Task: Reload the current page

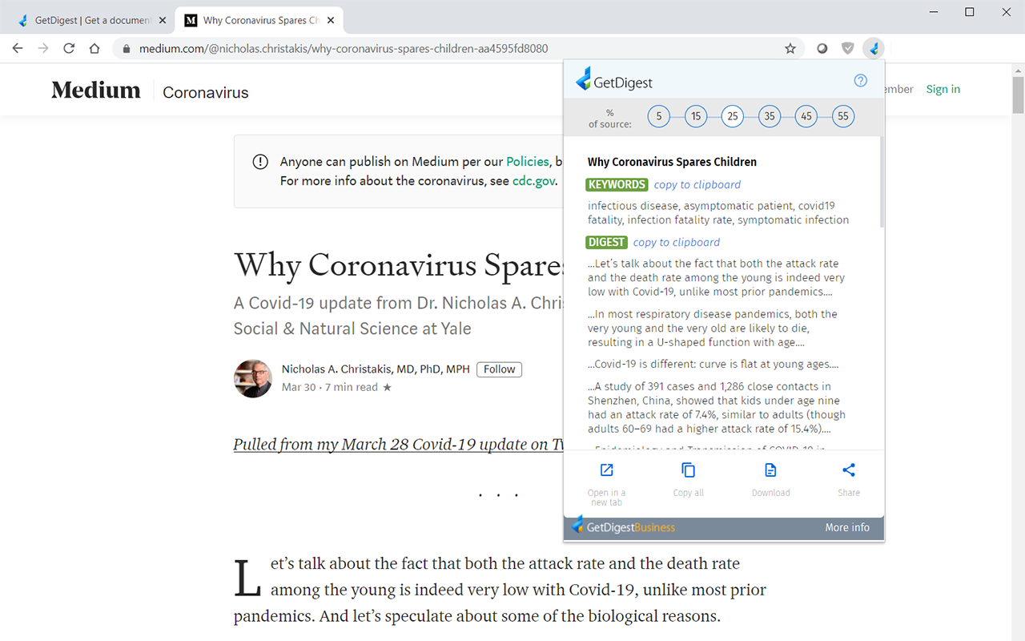Action: click(x=69, y=48)
